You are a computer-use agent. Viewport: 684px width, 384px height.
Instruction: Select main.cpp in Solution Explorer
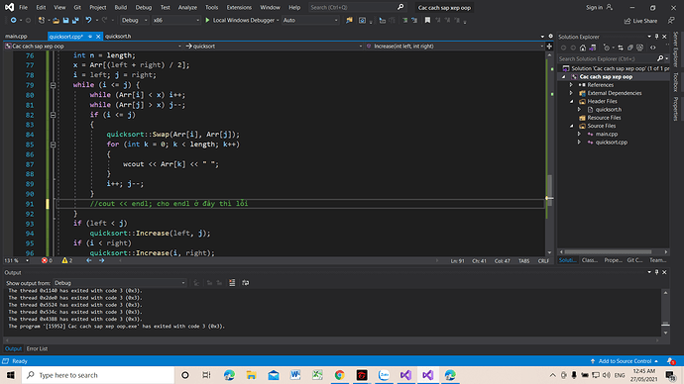607,134
